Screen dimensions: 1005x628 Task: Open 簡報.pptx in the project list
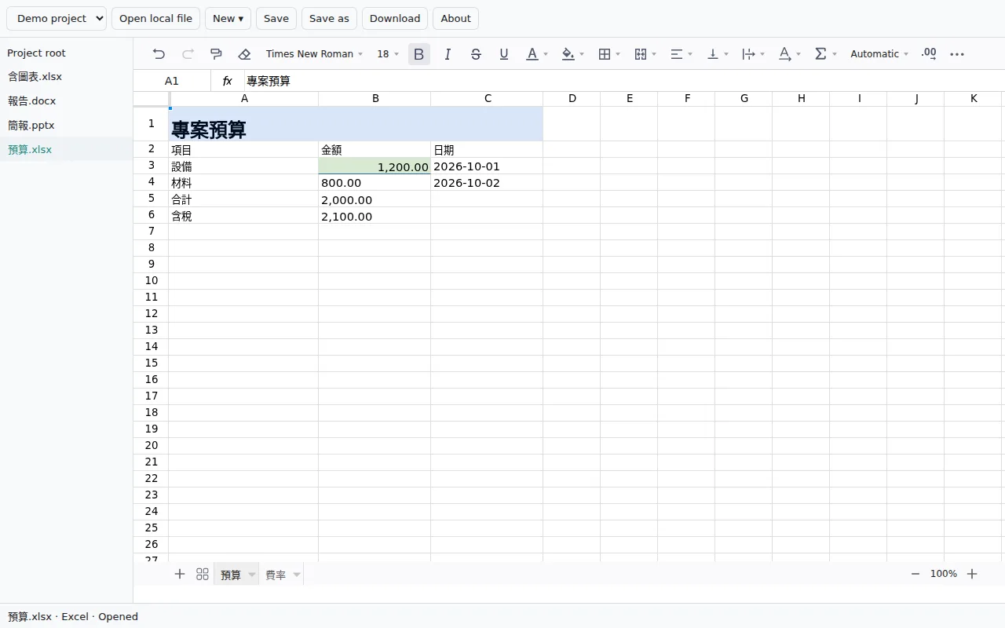tap(67, 126)
